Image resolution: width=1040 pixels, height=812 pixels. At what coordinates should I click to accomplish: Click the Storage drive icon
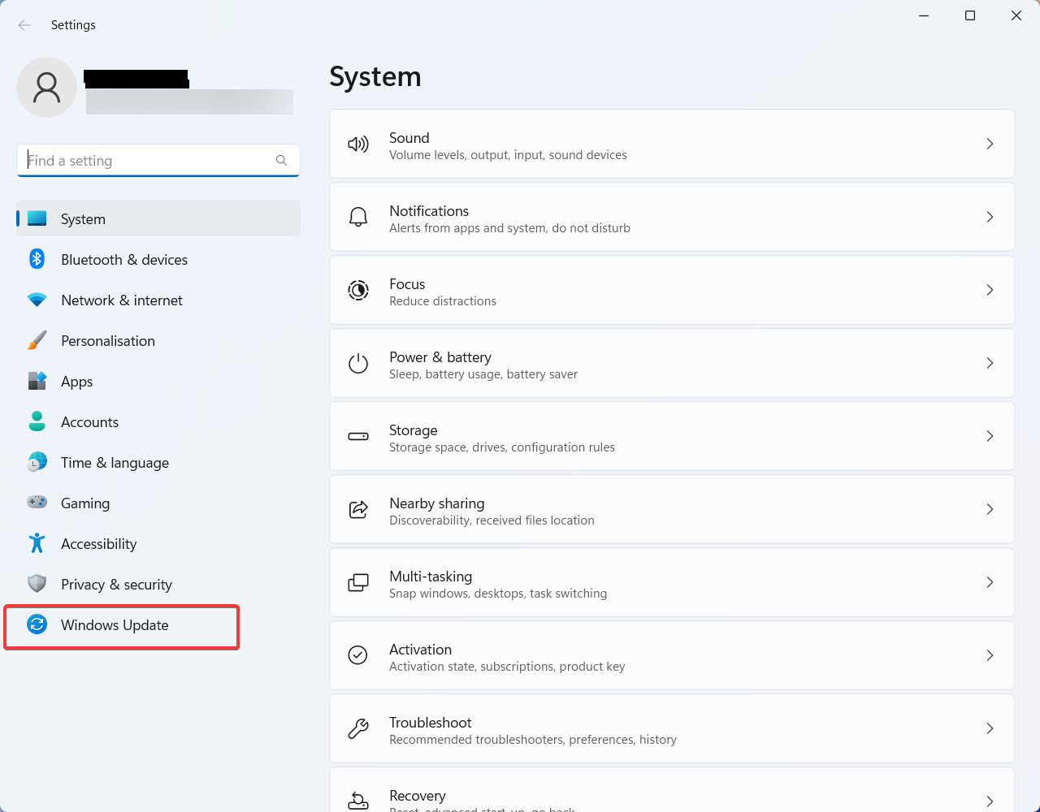[x=358, y=436]
